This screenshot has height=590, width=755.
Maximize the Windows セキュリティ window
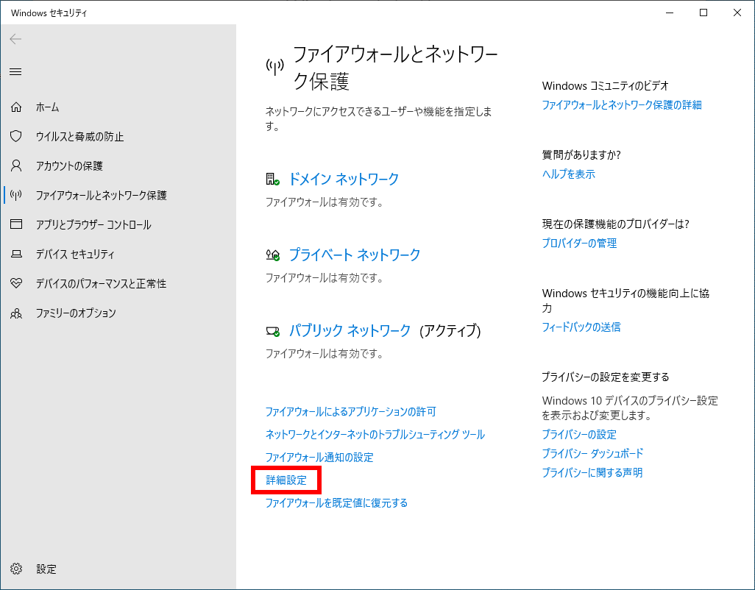pyautogui.click(x=703, y=13)
